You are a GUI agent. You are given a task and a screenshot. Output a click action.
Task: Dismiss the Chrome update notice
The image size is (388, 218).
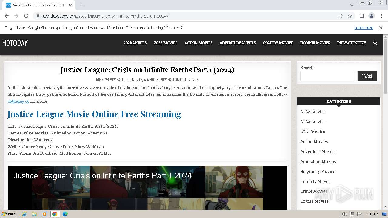coord(381,28)
